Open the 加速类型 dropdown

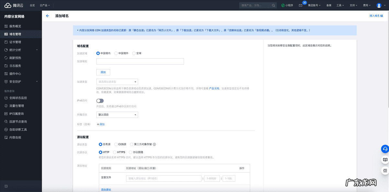(x=117, y=82)
